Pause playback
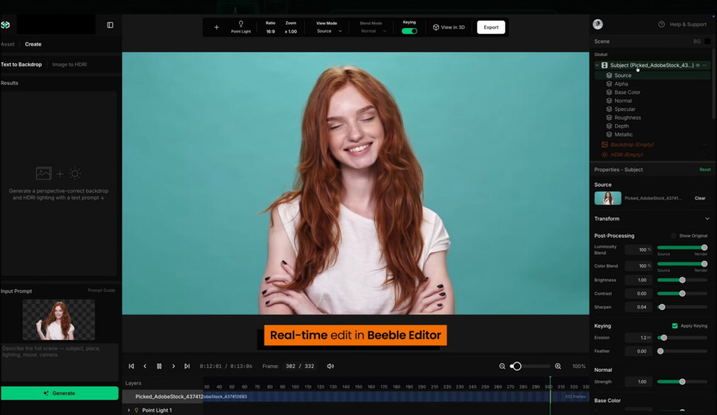717x415 pixels. tap(159, 366)
